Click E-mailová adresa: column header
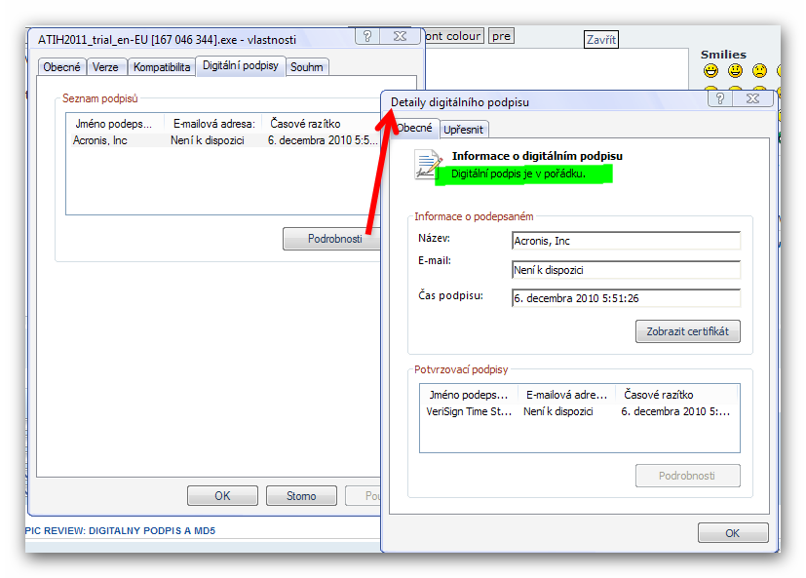This screenshot has height=578, width=806. tap(213, 124)
